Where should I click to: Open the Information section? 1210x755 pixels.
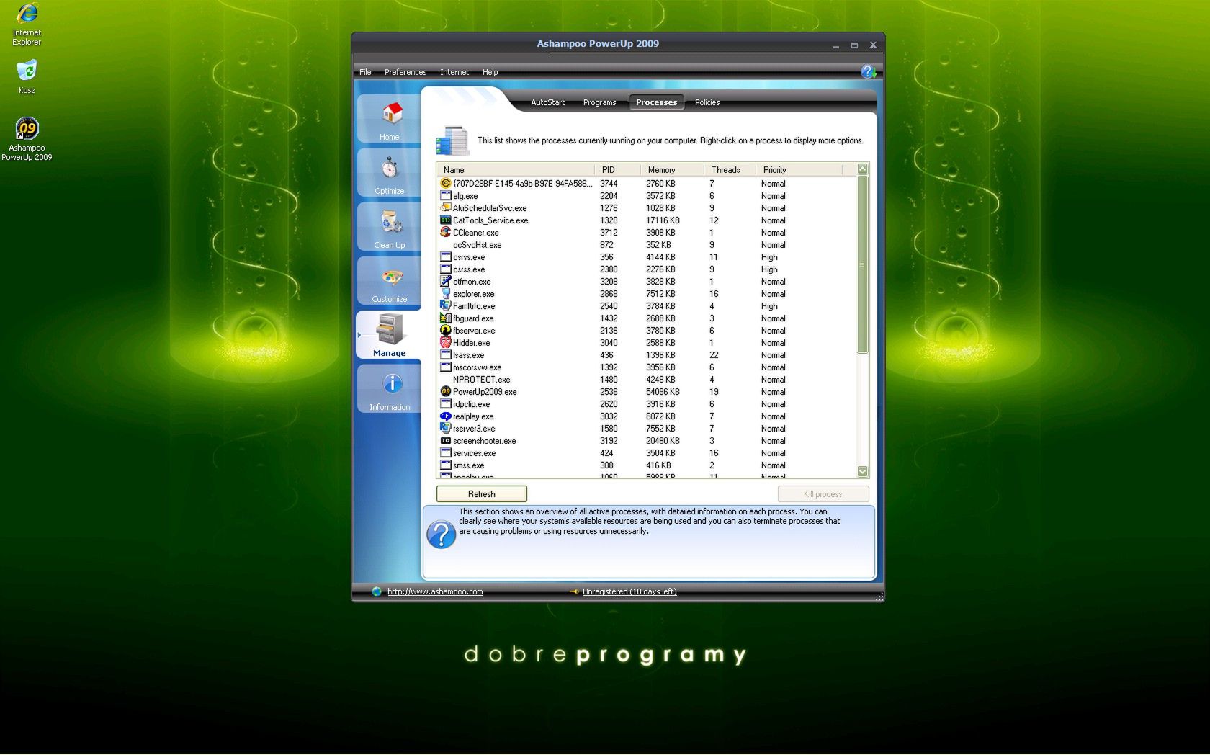click(x=389, y=388)
